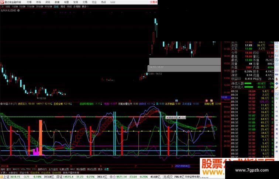The height and width of the screenshot is (179, 279).
Task: Click the 15 minute shortcut in right sidebar
Action: coord(277,111)
